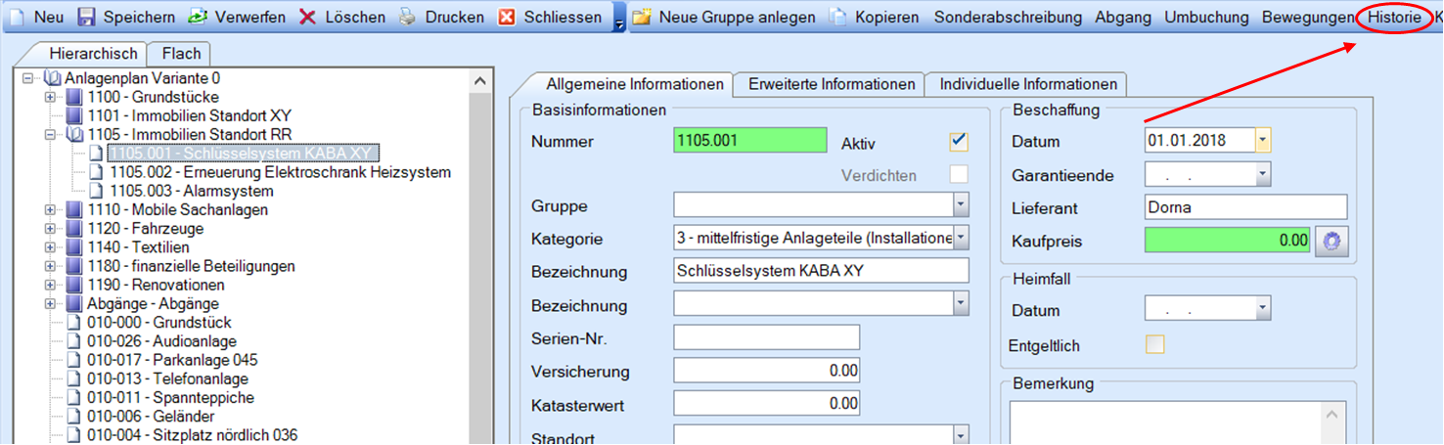
Task: Open the Beschaffung Datum date picker
Action: 1262,142
